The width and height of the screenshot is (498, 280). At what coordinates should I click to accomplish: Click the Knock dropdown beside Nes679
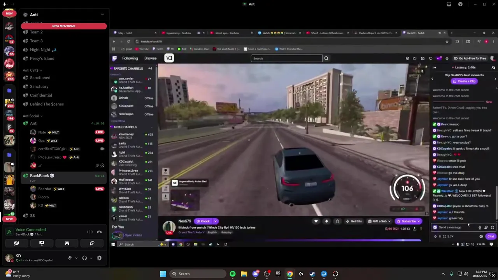(215, 221)
